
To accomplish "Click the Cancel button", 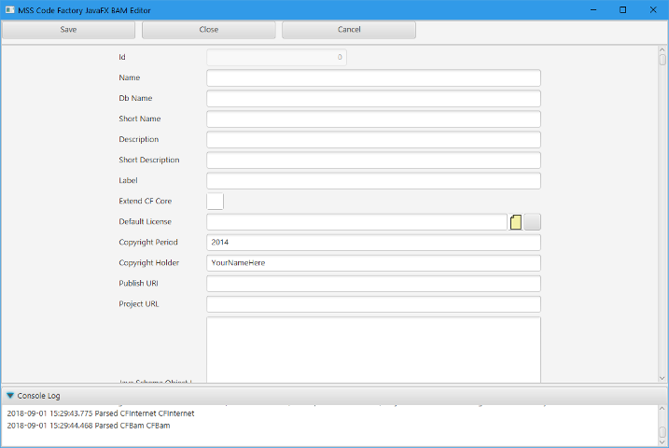I will pyautogui.click(x=348, y=30).
